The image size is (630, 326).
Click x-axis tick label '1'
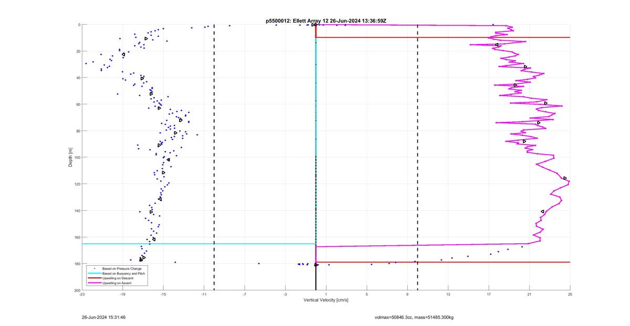click(326, 295)
